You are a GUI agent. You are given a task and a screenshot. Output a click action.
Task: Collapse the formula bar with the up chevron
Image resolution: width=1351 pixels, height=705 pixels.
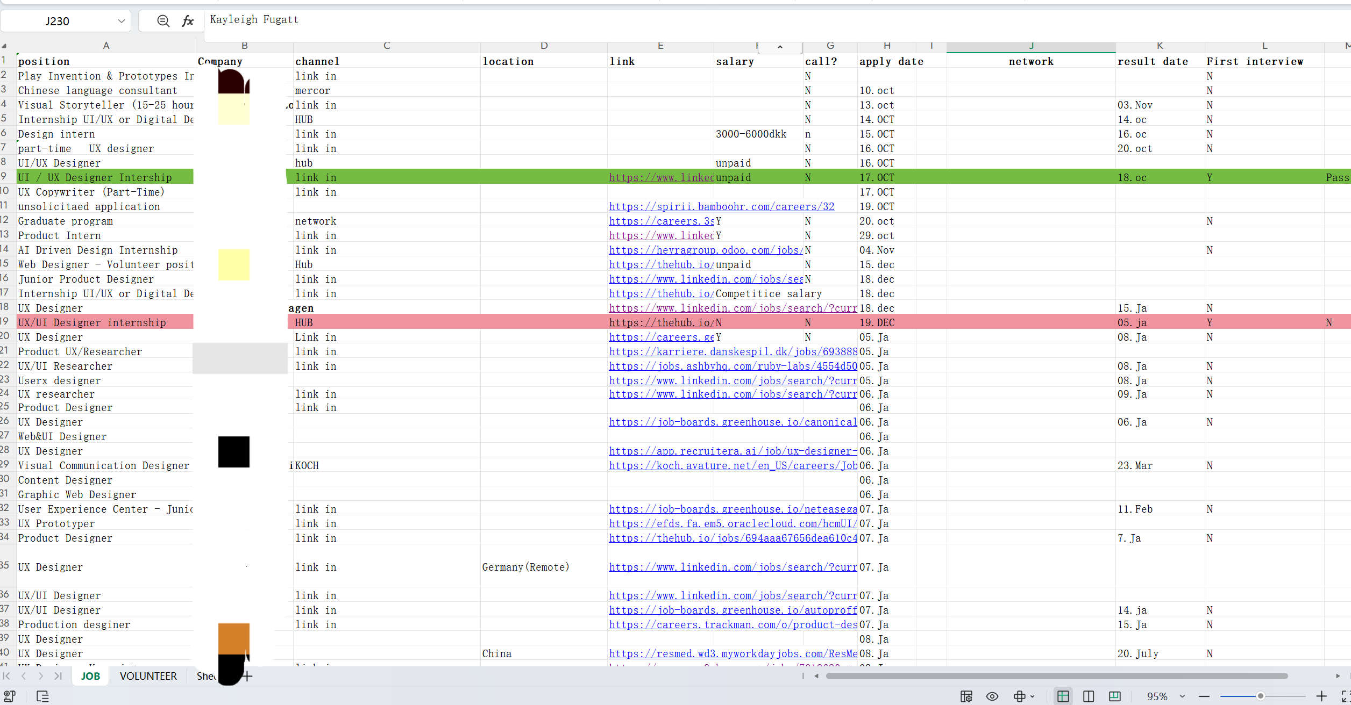tap(780, 47)
